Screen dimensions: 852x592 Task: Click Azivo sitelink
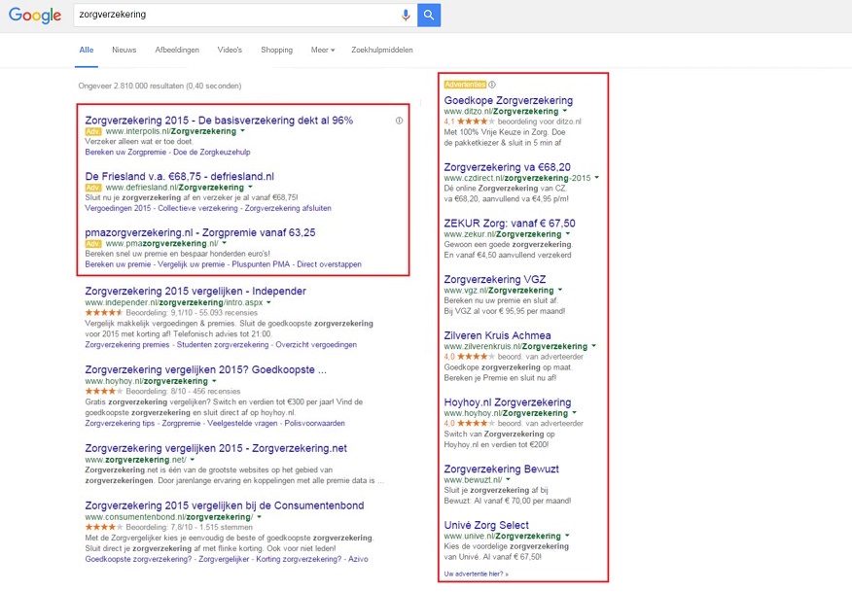click(358, 559)
